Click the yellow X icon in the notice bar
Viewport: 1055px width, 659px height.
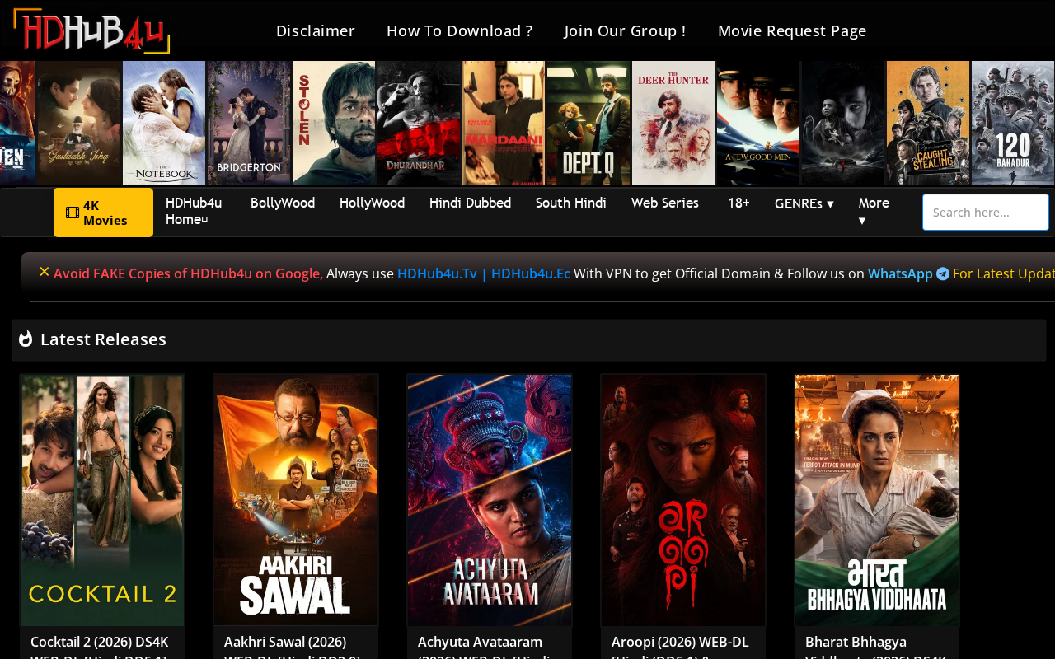pos(45,272)
